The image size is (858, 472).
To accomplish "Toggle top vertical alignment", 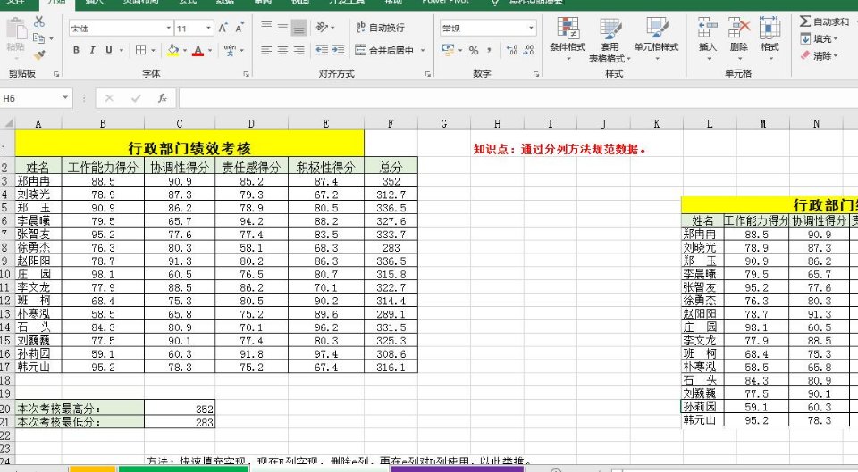I will pos(266,27).
